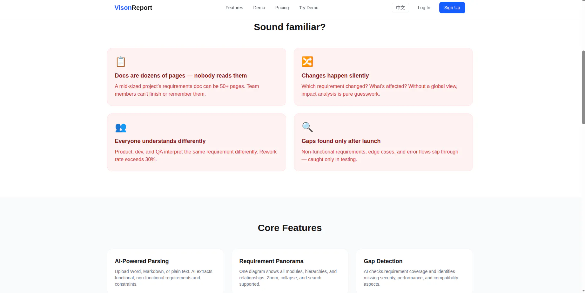Click the shuffle arrows icon above Changes happen silently
The height and width of the screenshot is (293, 585).
click(307, 62)
